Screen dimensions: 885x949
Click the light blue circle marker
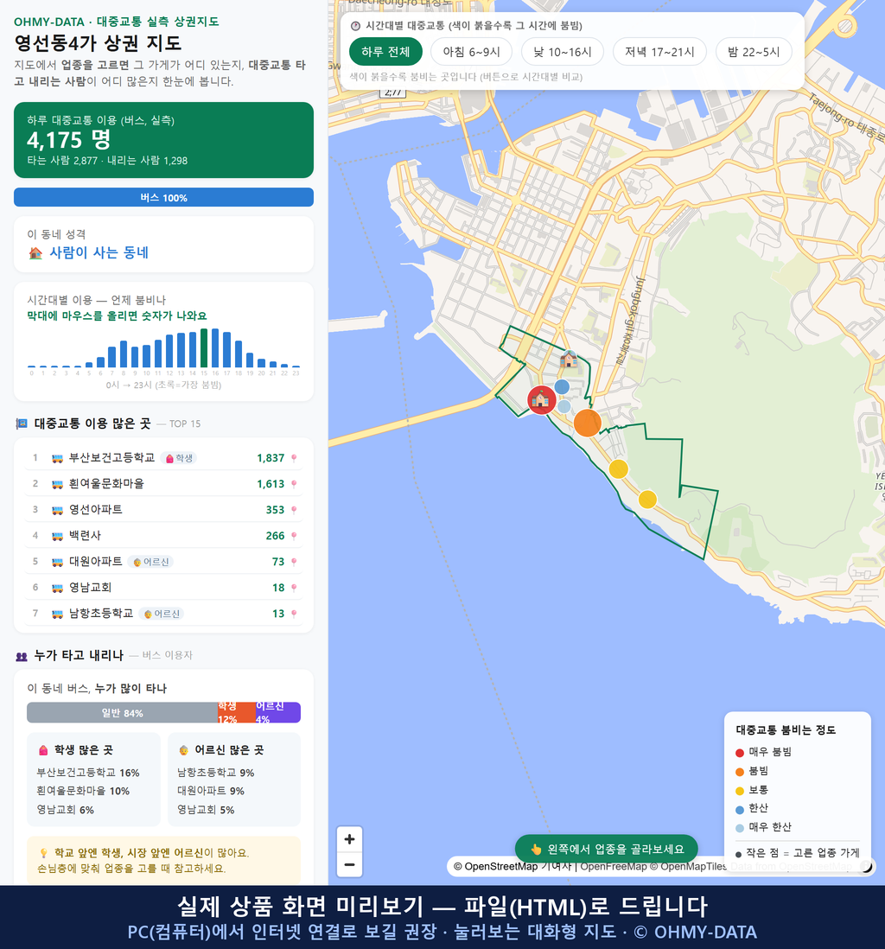point(563,406)
